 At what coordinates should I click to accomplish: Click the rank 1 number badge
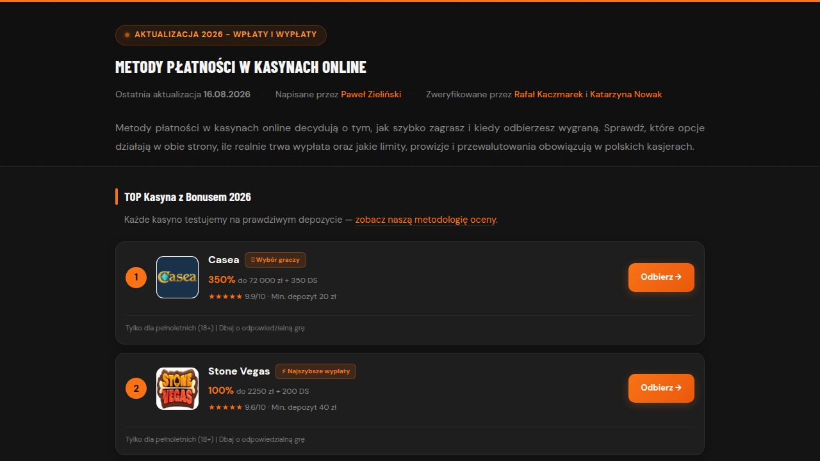136,277
